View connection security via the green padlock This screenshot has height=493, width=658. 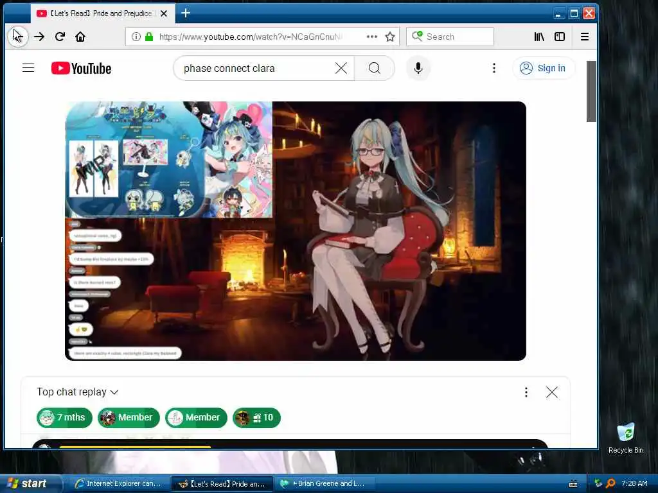(x=149, y=37)
